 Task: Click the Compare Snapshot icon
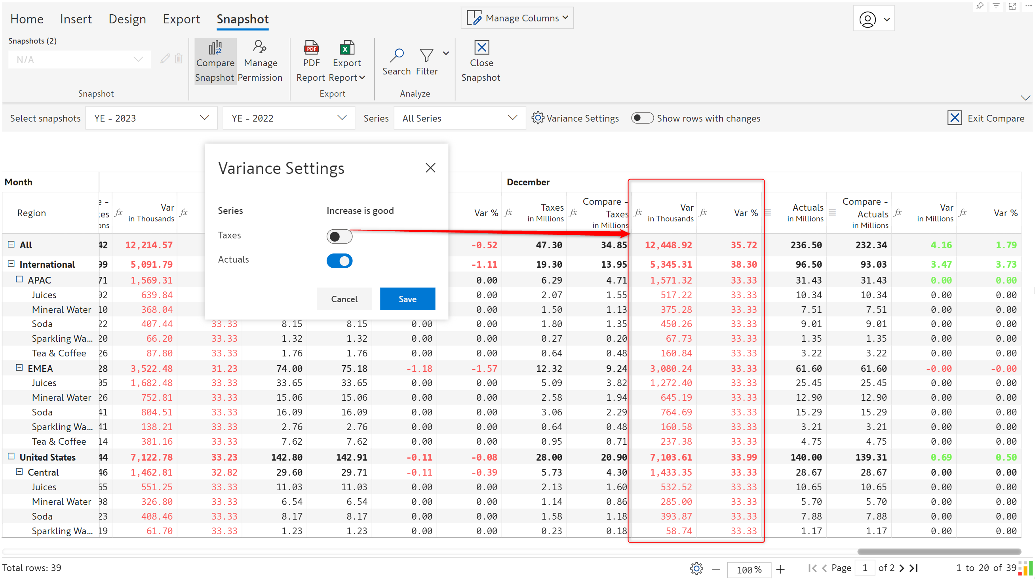click(215, 48)
